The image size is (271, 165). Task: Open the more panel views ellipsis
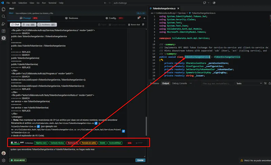(191, 83)
